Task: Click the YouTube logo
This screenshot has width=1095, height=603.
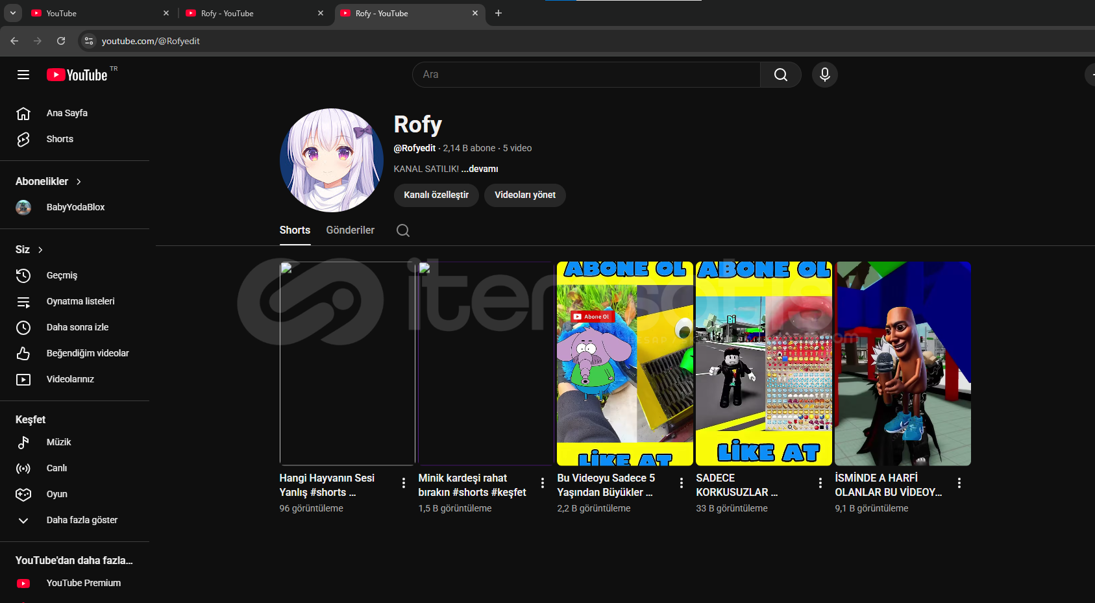Action: pos(77,75)
